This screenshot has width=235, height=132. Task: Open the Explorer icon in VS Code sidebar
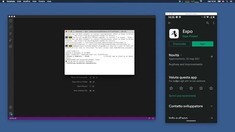(11, 21)
